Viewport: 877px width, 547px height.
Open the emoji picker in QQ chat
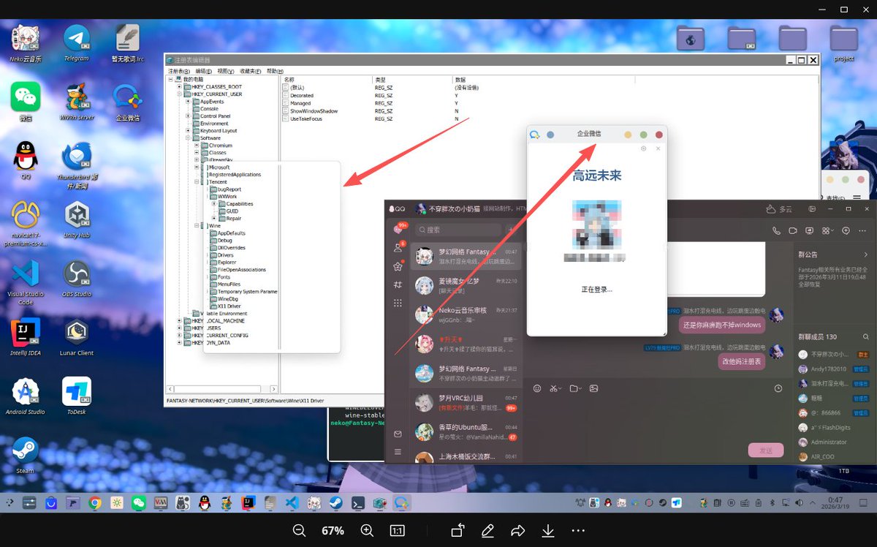pyautogui.click(x=537, y=388)
